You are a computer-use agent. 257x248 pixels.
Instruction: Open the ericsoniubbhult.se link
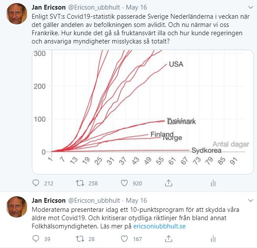pyautogui.click(x=159, y=226)
